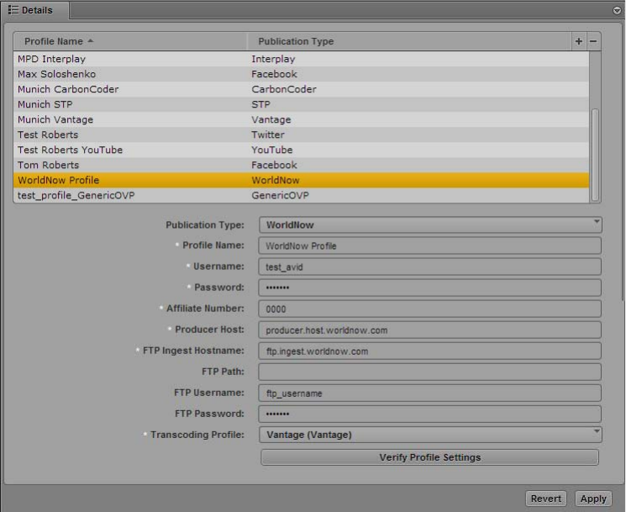Click the Publication Type column header

point(409,41)
